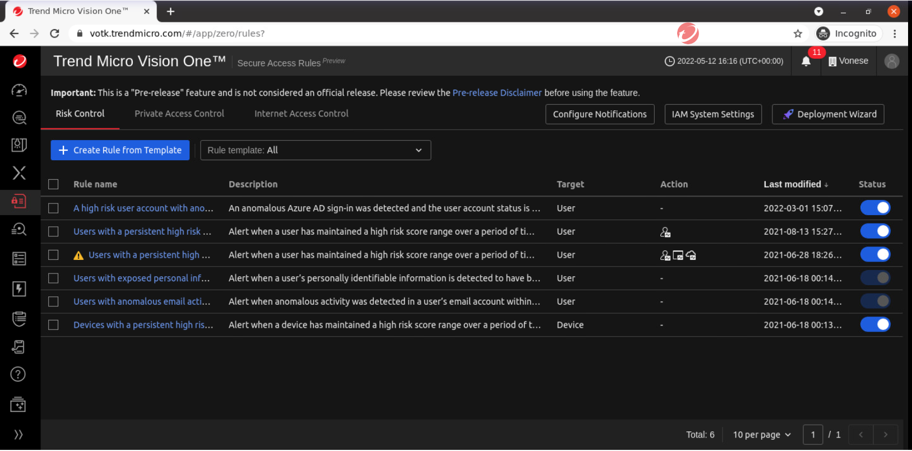The image size is (912, 451).
Task: Select all rules using header checkbox
Action: tap(53, 184)
